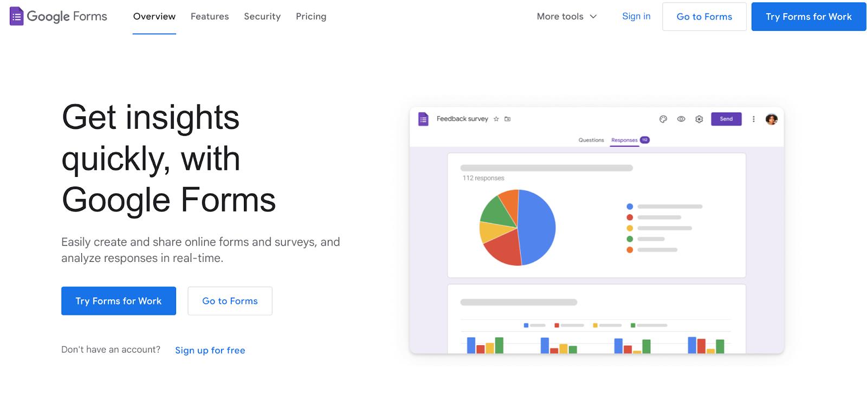Click the orange dot in pie legend
867x409 pixels.
click(630, 250)
